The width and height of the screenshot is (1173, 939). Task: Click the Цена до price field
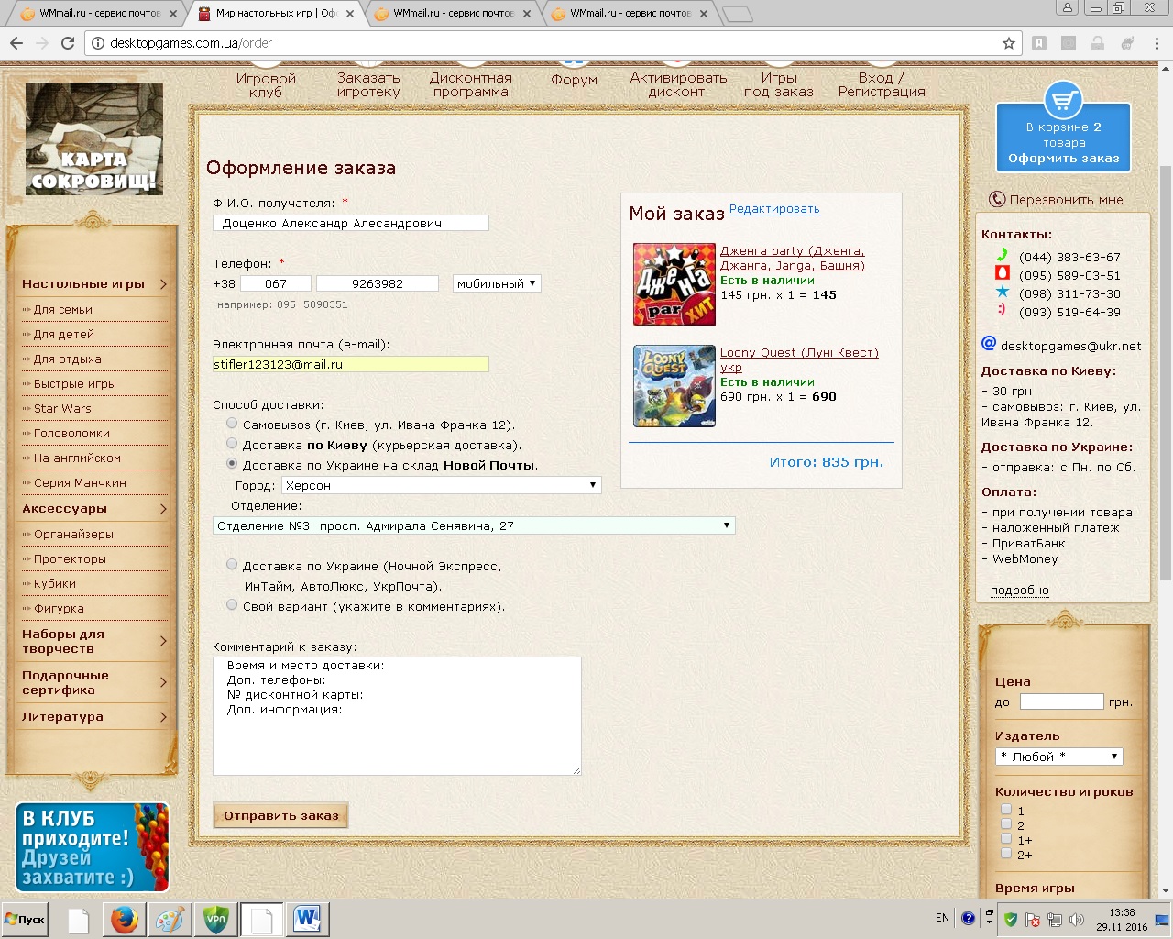pyautogui.click(x=1061, y=701)
